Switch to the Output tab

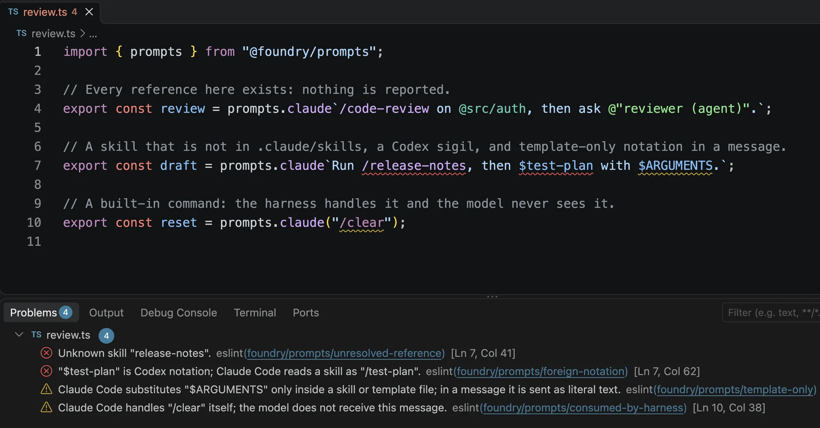(106, 313)
